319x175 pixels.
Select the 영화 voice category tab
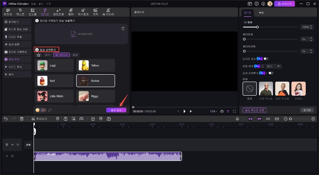click(75, 55)
